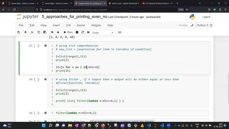The width and height of the screenshot is (229, 129).
Task: Open the View menu
Action: click(44, 25)
